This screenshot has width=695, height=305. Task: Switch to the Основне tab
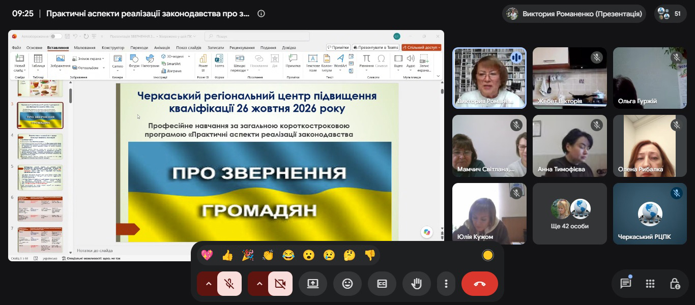tap(35, 48)
